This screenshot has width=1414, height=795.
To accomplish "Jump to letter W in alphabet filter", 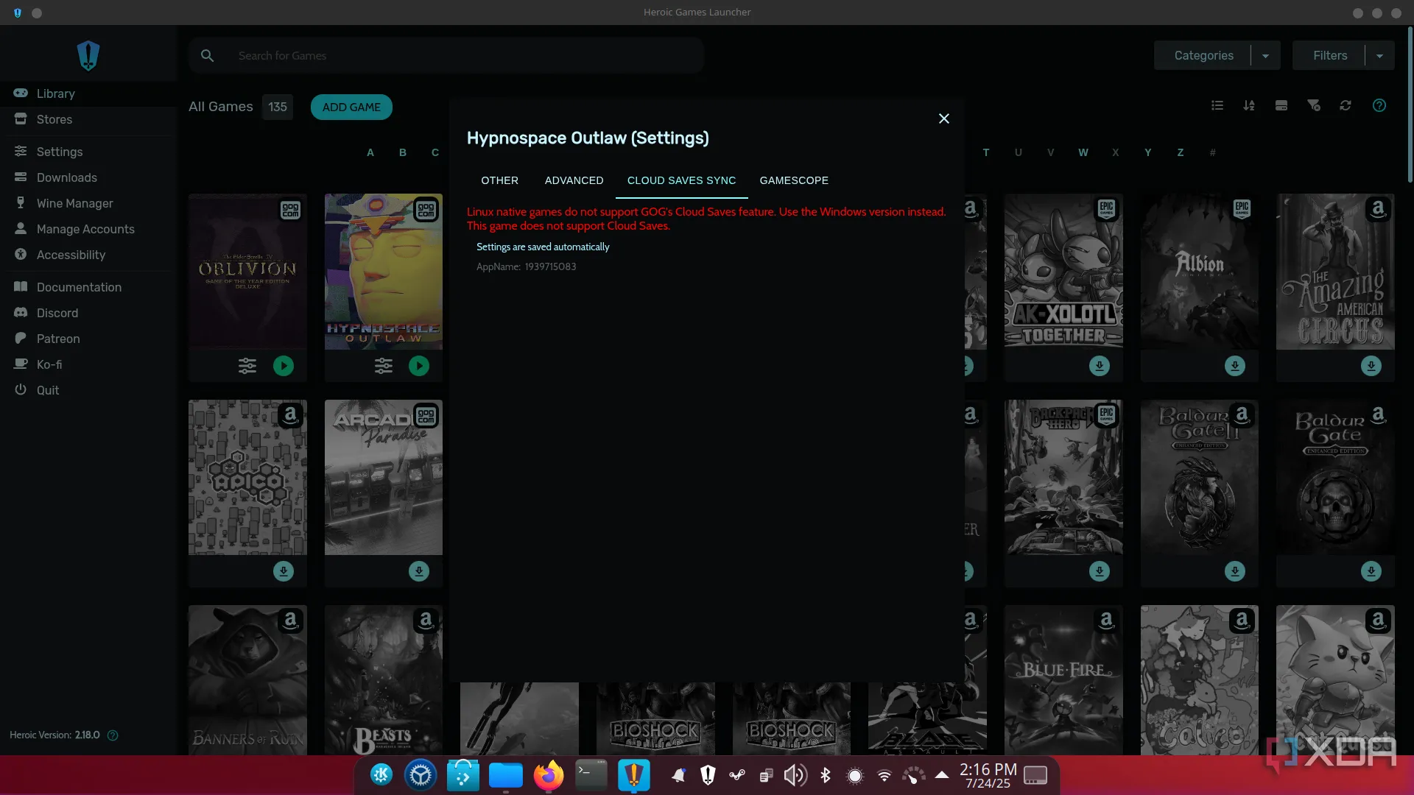I will click(x=1083, y=152).
